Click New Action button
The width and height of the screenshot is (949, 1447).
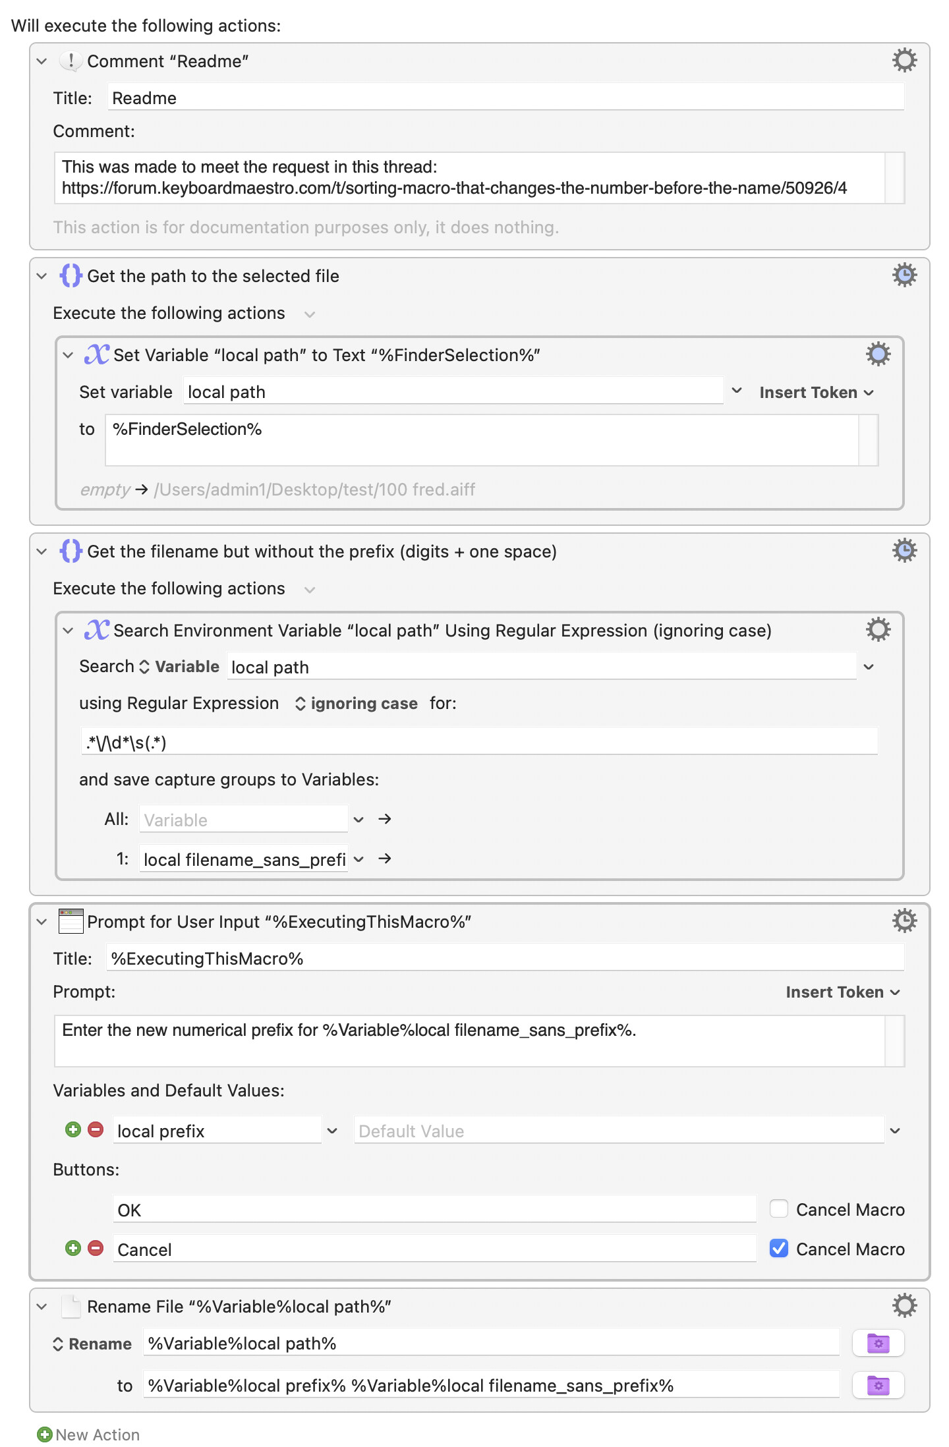[89, 1434]
